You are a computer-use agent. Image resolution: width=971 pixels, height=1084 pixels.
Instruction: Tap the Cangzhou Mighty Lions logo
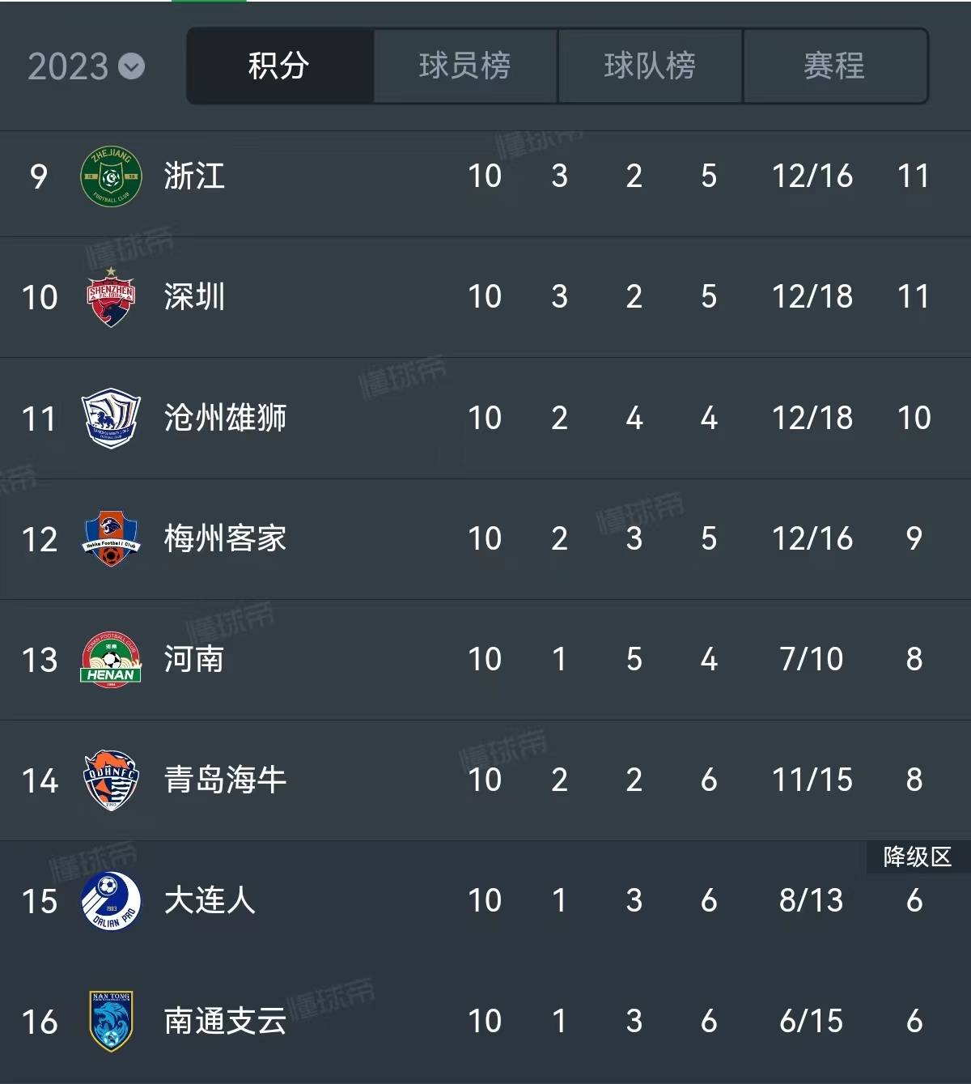coord(111,419)
